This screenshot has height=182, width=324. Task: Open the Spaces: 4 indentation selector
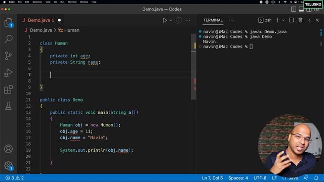click(x=238, y=178)
